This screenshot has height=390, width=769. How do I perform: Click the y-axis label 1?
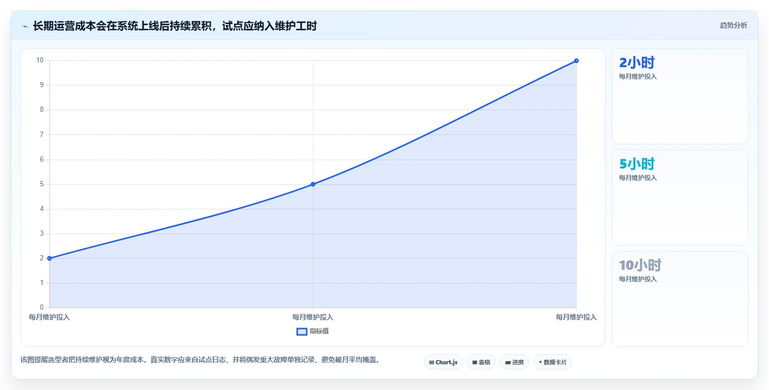click(42, 283)
